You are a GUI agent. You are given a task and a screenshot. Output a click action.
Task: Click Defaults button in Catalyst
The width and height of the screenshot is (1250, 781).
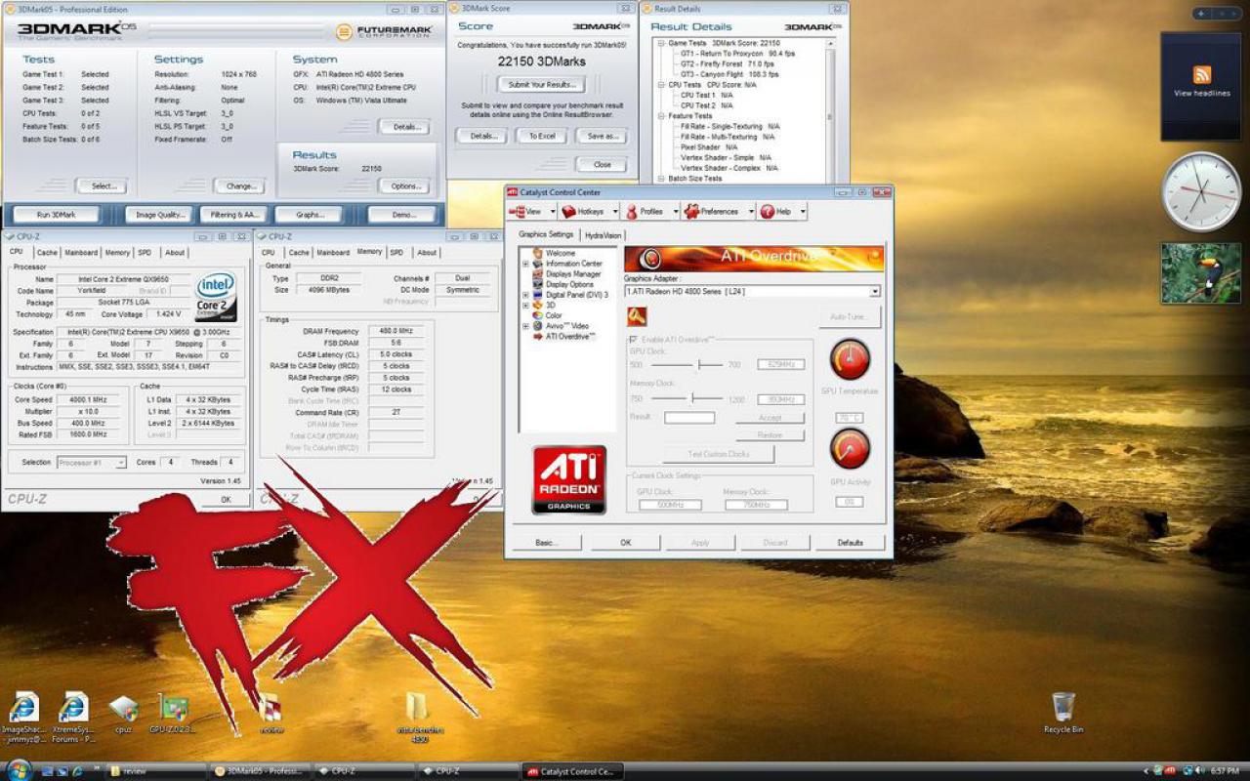pyautogui.click(x=850, y=543)
